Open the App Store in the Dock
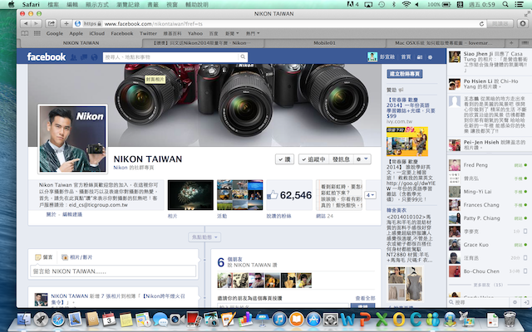This screenshot has height=332, width=532. click(313, 319)
